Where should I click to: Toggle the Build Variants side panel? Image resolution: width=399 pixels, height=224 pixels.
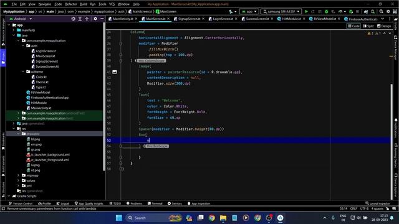pyautogui.click(x=3, y=166)
